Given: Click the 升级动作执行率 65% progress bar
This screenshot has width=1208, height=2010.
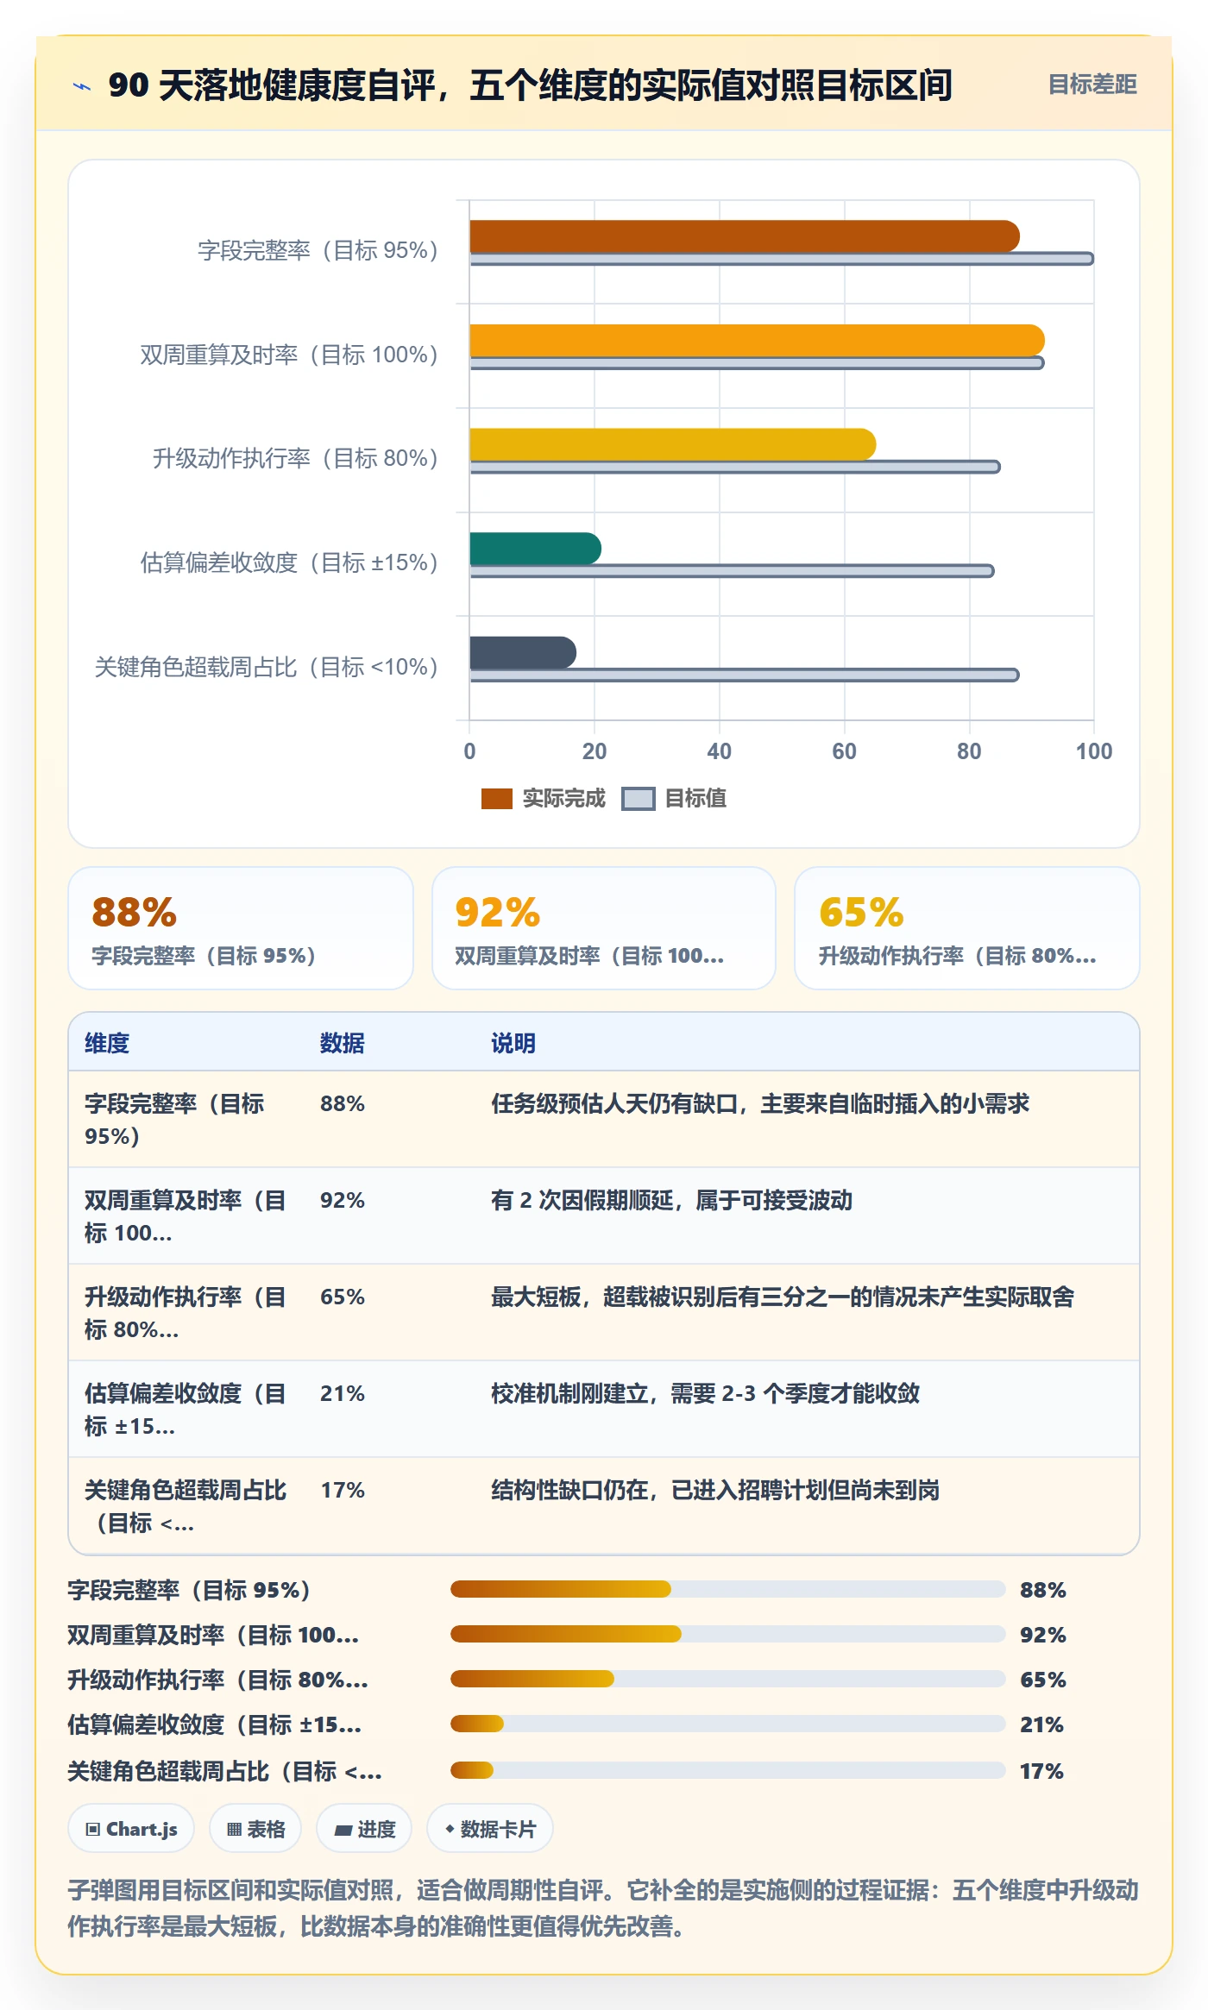Looking at the screenshot, I should 728,1679.
